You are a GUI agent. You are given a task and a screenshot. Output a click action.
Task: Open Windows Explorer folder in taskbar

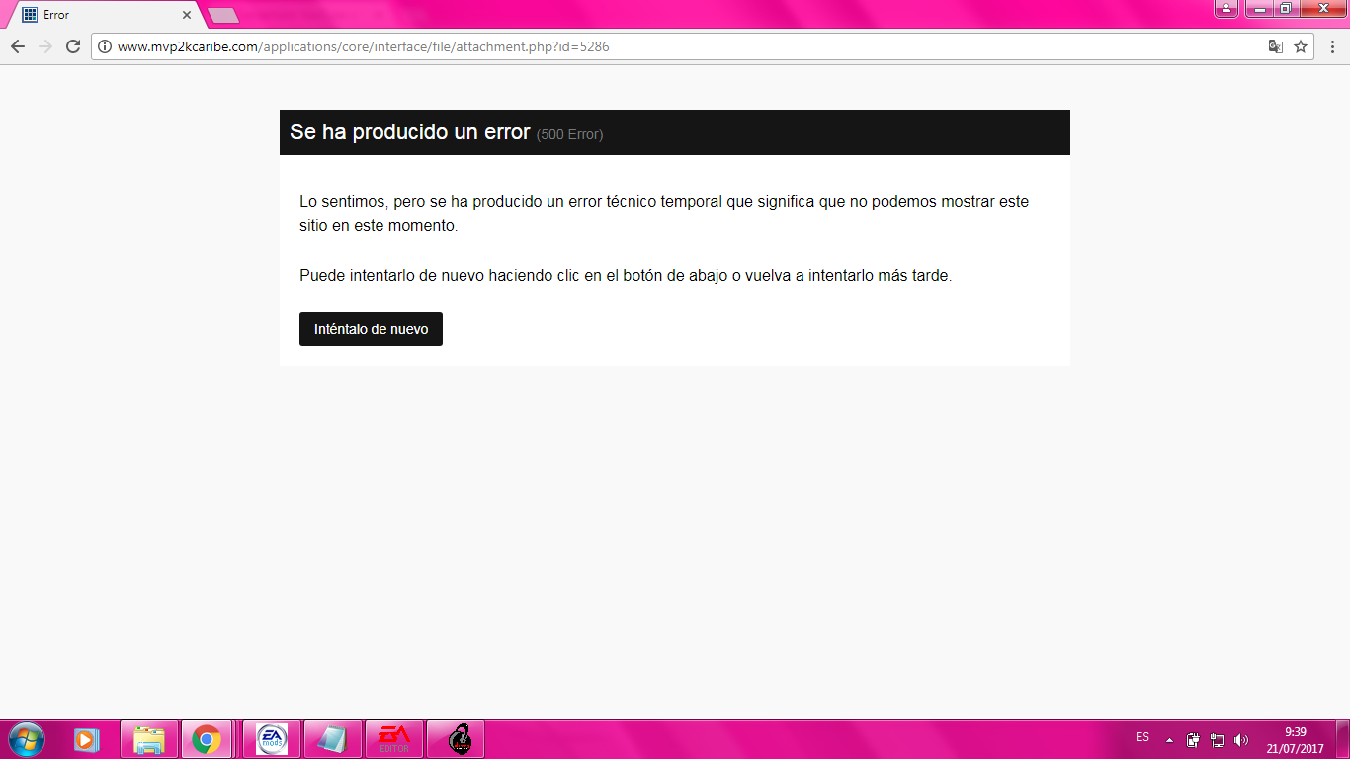[x=149, y=739]
